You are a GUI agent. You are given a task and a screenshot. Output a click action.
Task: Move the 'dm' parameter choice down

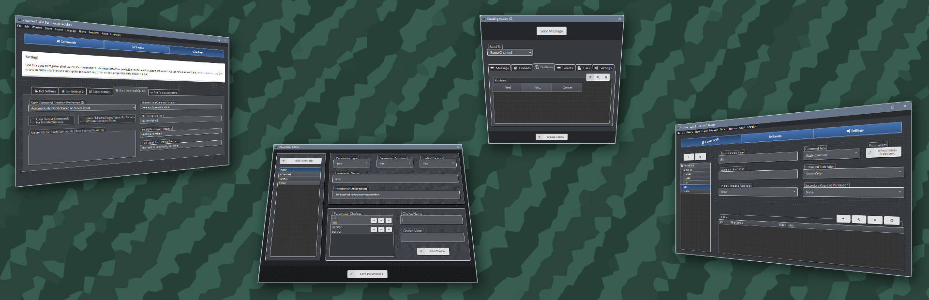pyautogui.click(x=374, y=220)
